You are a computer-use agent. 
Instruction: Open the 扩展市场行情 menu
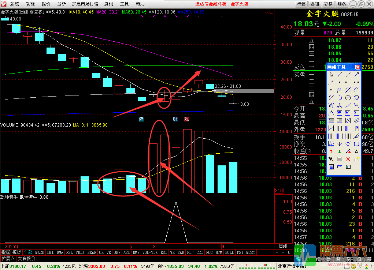(x=85, y=4)
